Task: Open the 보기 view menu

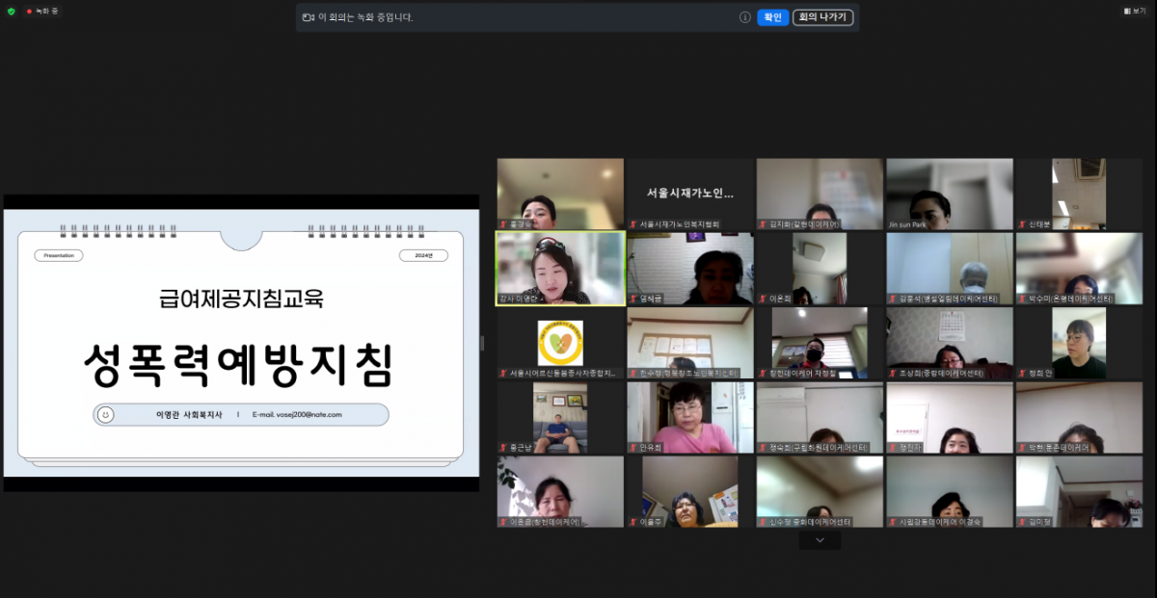Action: coord(1132,12)
